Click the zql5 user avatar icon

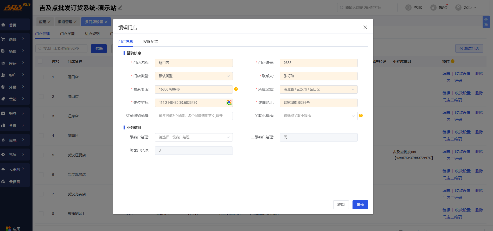(x=458, y=8)
